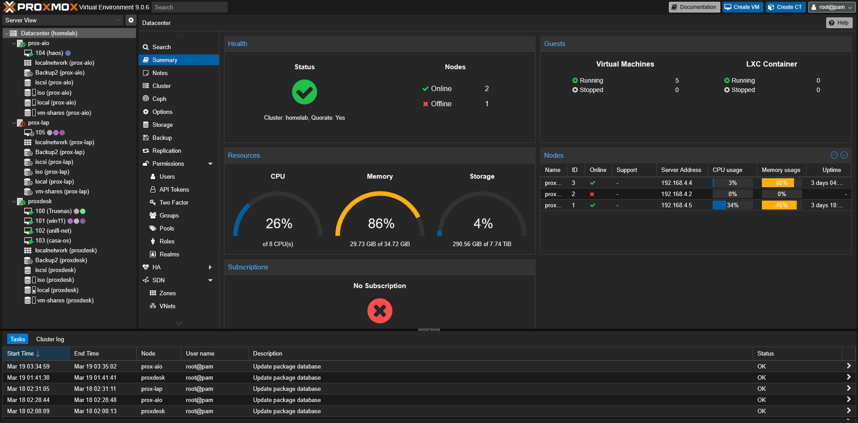Open the Server View dropdown
The width and height of the screenshot is (858, 423).
[118, 20]
